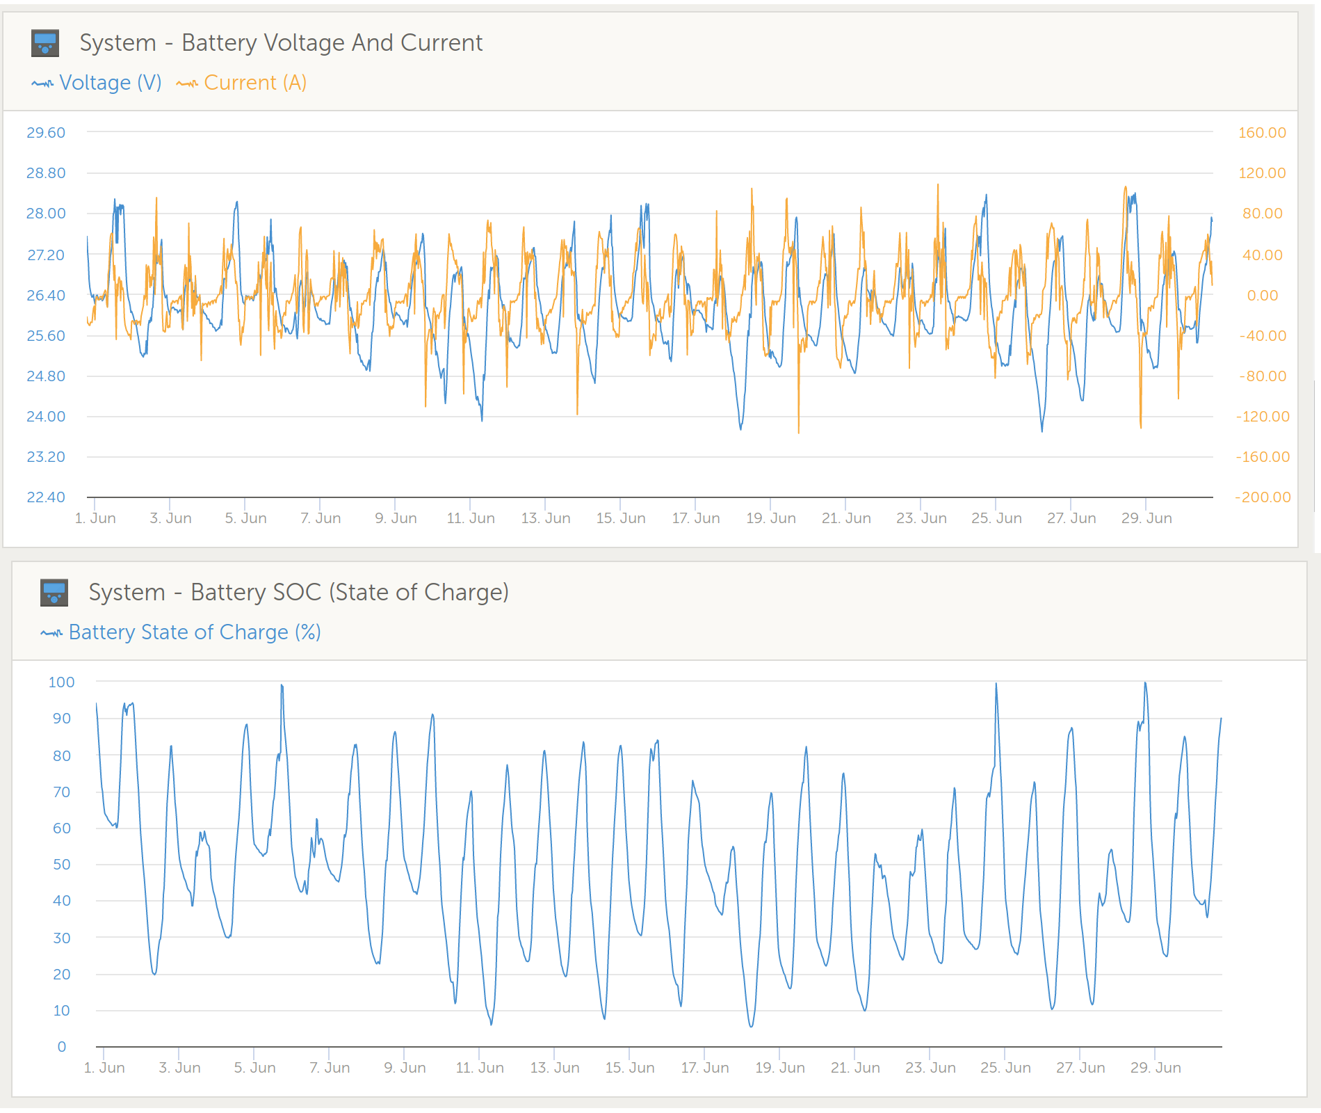
Task: Click the 100 percent SOC axis label
Action: 61,682
